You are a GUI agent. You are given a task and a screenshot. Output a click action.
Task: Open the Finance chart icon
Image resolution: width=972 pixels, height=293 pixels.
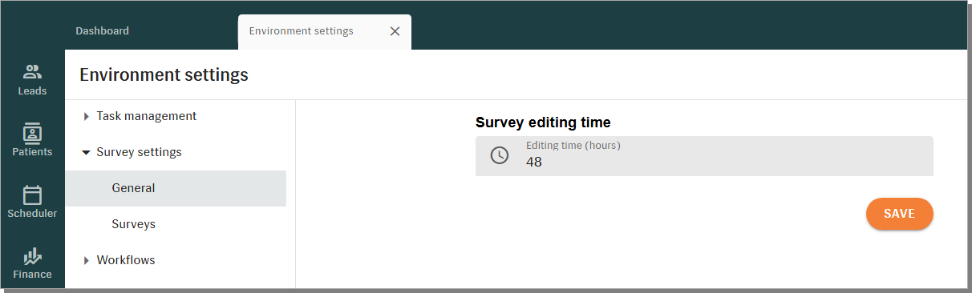click(x=32, y=257)
